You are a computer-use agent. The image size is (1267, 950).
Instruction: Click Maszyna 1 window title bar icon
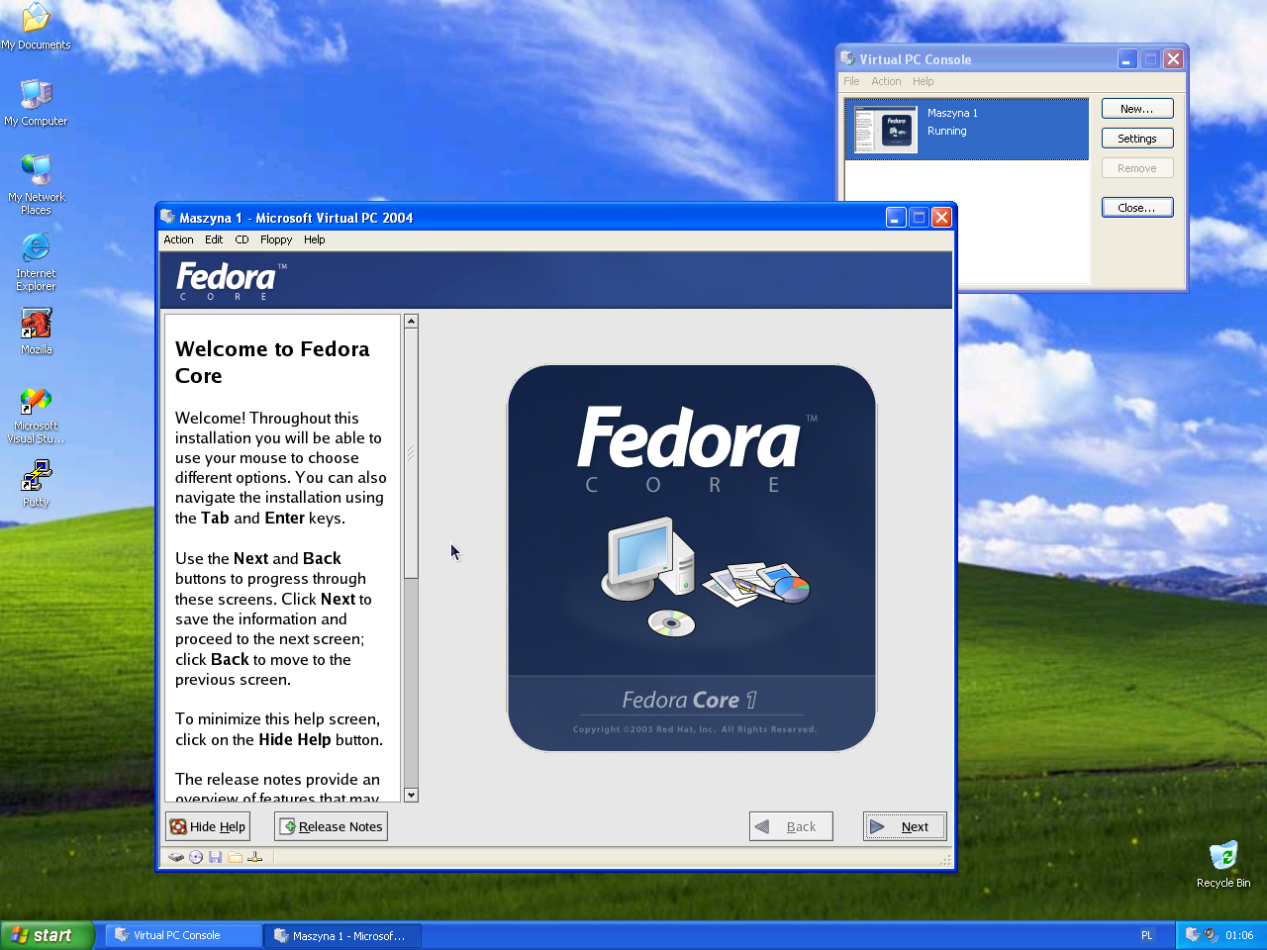pyautogui.click(x=168, y=218)
